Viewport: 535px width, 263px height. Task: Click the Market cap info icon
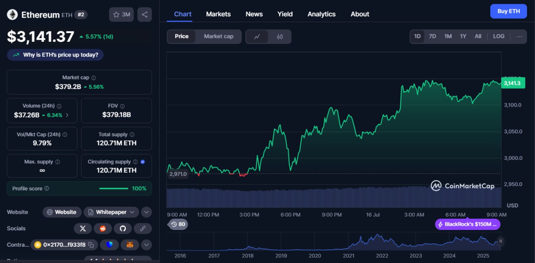pos(94,78)
